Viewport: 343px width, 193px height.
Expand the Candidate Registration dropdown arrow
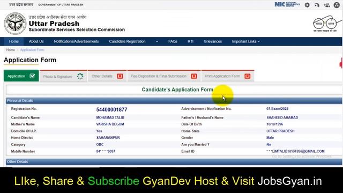coord(157,41)
